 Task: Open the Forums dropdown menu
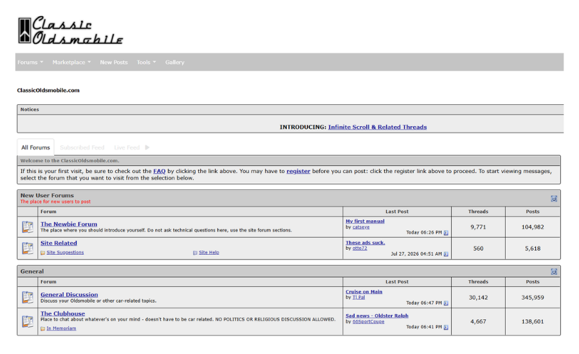(30, 62)
